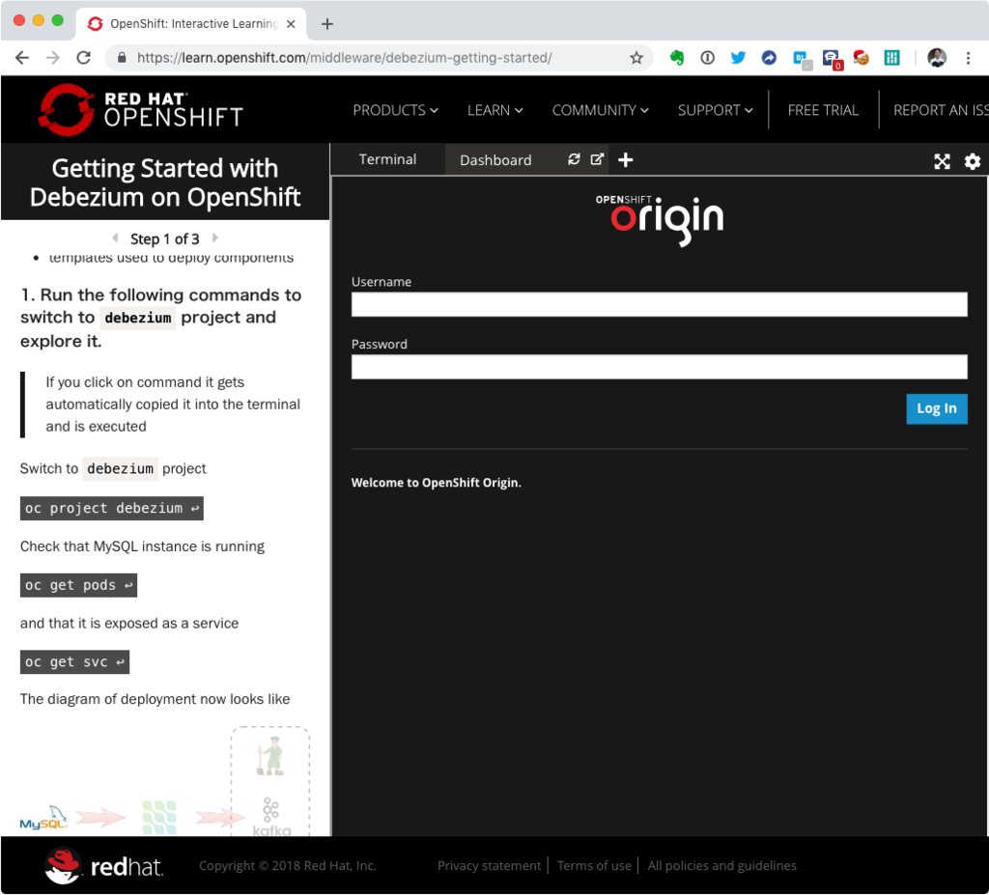The height and width of the screenshot is (895, 989).
Task: Click the redhat footer logo
Action: pyautogui.click(x=104, y=866)
